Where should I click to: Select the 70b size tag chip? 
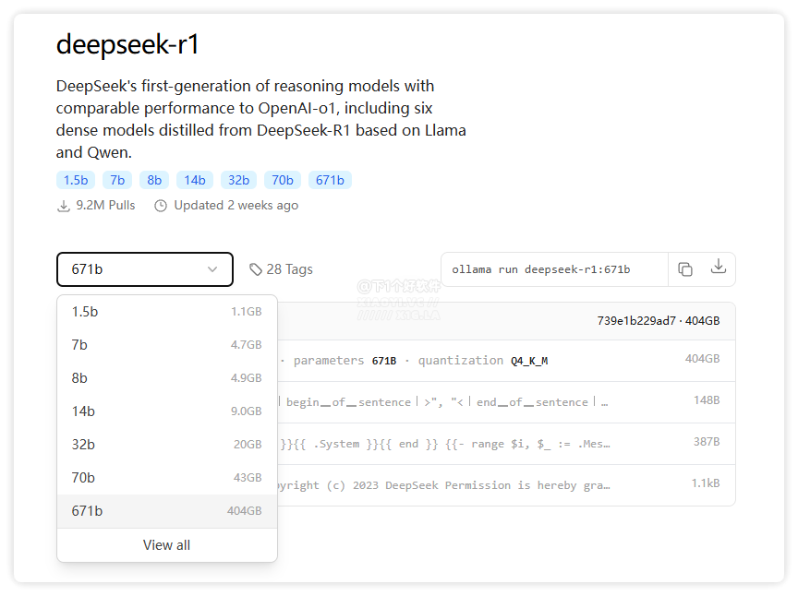[x=282, y=180]
